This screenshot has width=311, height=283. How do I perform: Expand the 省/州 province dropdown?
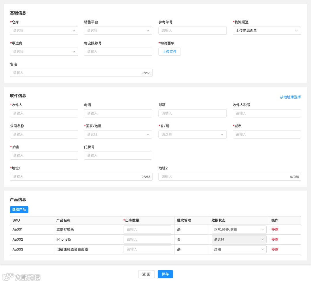pyautogui.click(x=192, y=134)
